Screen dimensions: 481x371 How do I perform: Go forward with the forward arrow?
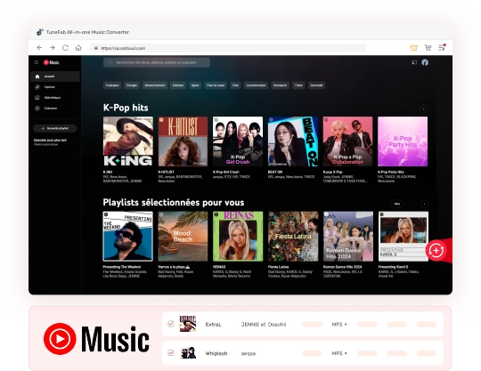53,48
